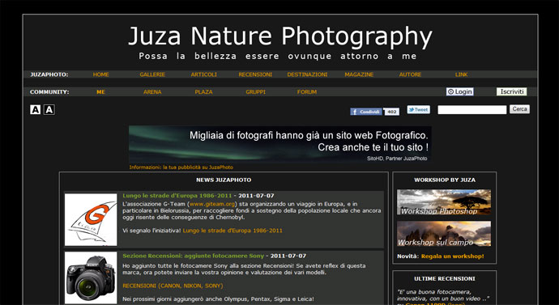Go to the FORUM community section
Image resolution: width=559 pixels, height=305 pixels.
(x=307, y=91)
